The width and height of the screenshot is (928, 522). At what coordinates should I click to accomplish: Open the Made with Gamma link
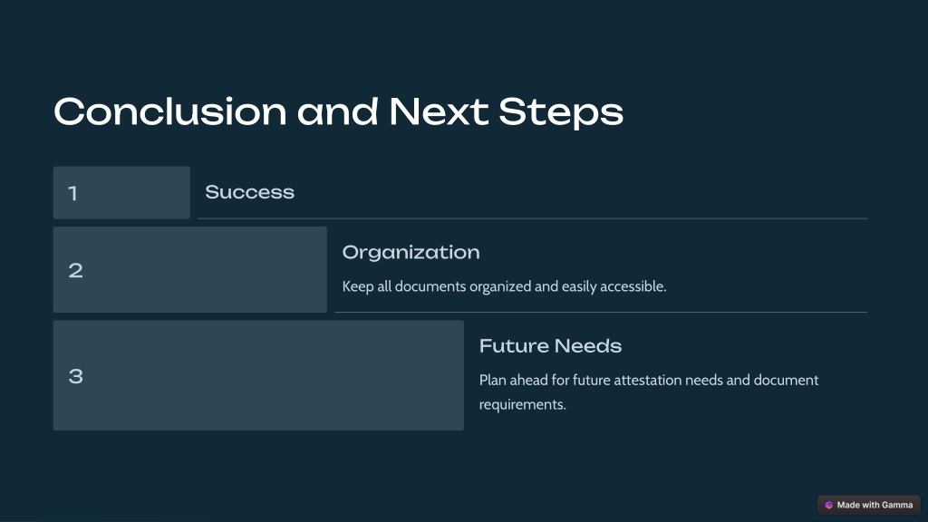coord(869,505)
